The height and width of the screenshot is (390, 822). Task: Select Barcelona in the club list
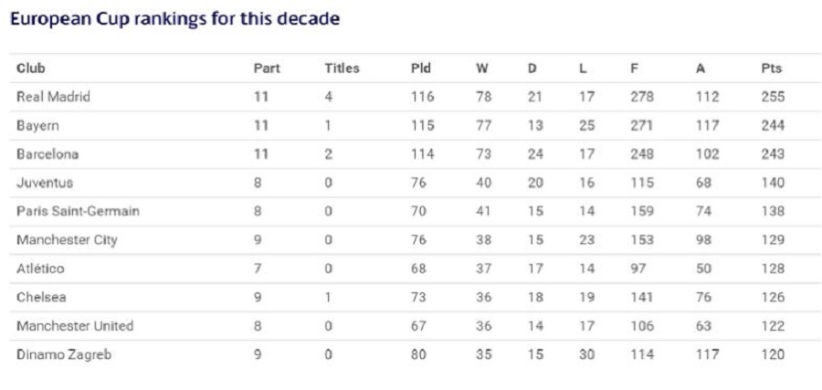(x=47, y=154)
